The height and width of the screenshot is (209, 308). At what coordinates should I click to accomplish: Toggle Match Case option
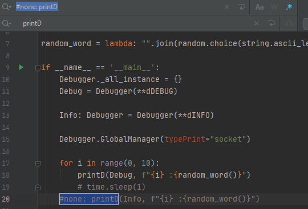click(x=260, y=7)
